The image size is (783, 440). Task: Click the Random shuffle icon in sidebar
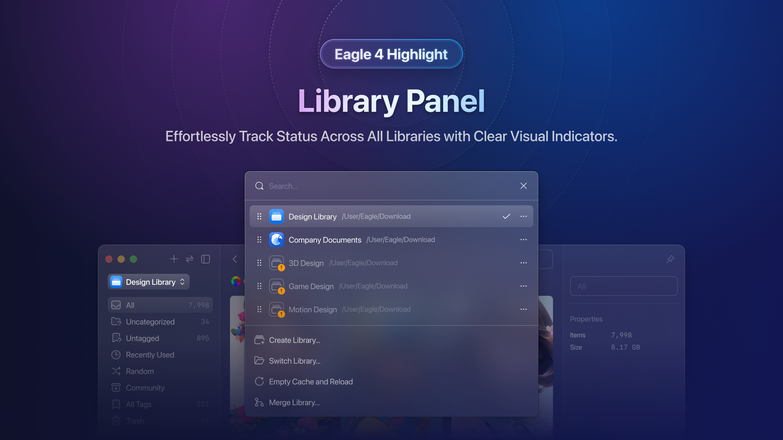pos(116,371)
